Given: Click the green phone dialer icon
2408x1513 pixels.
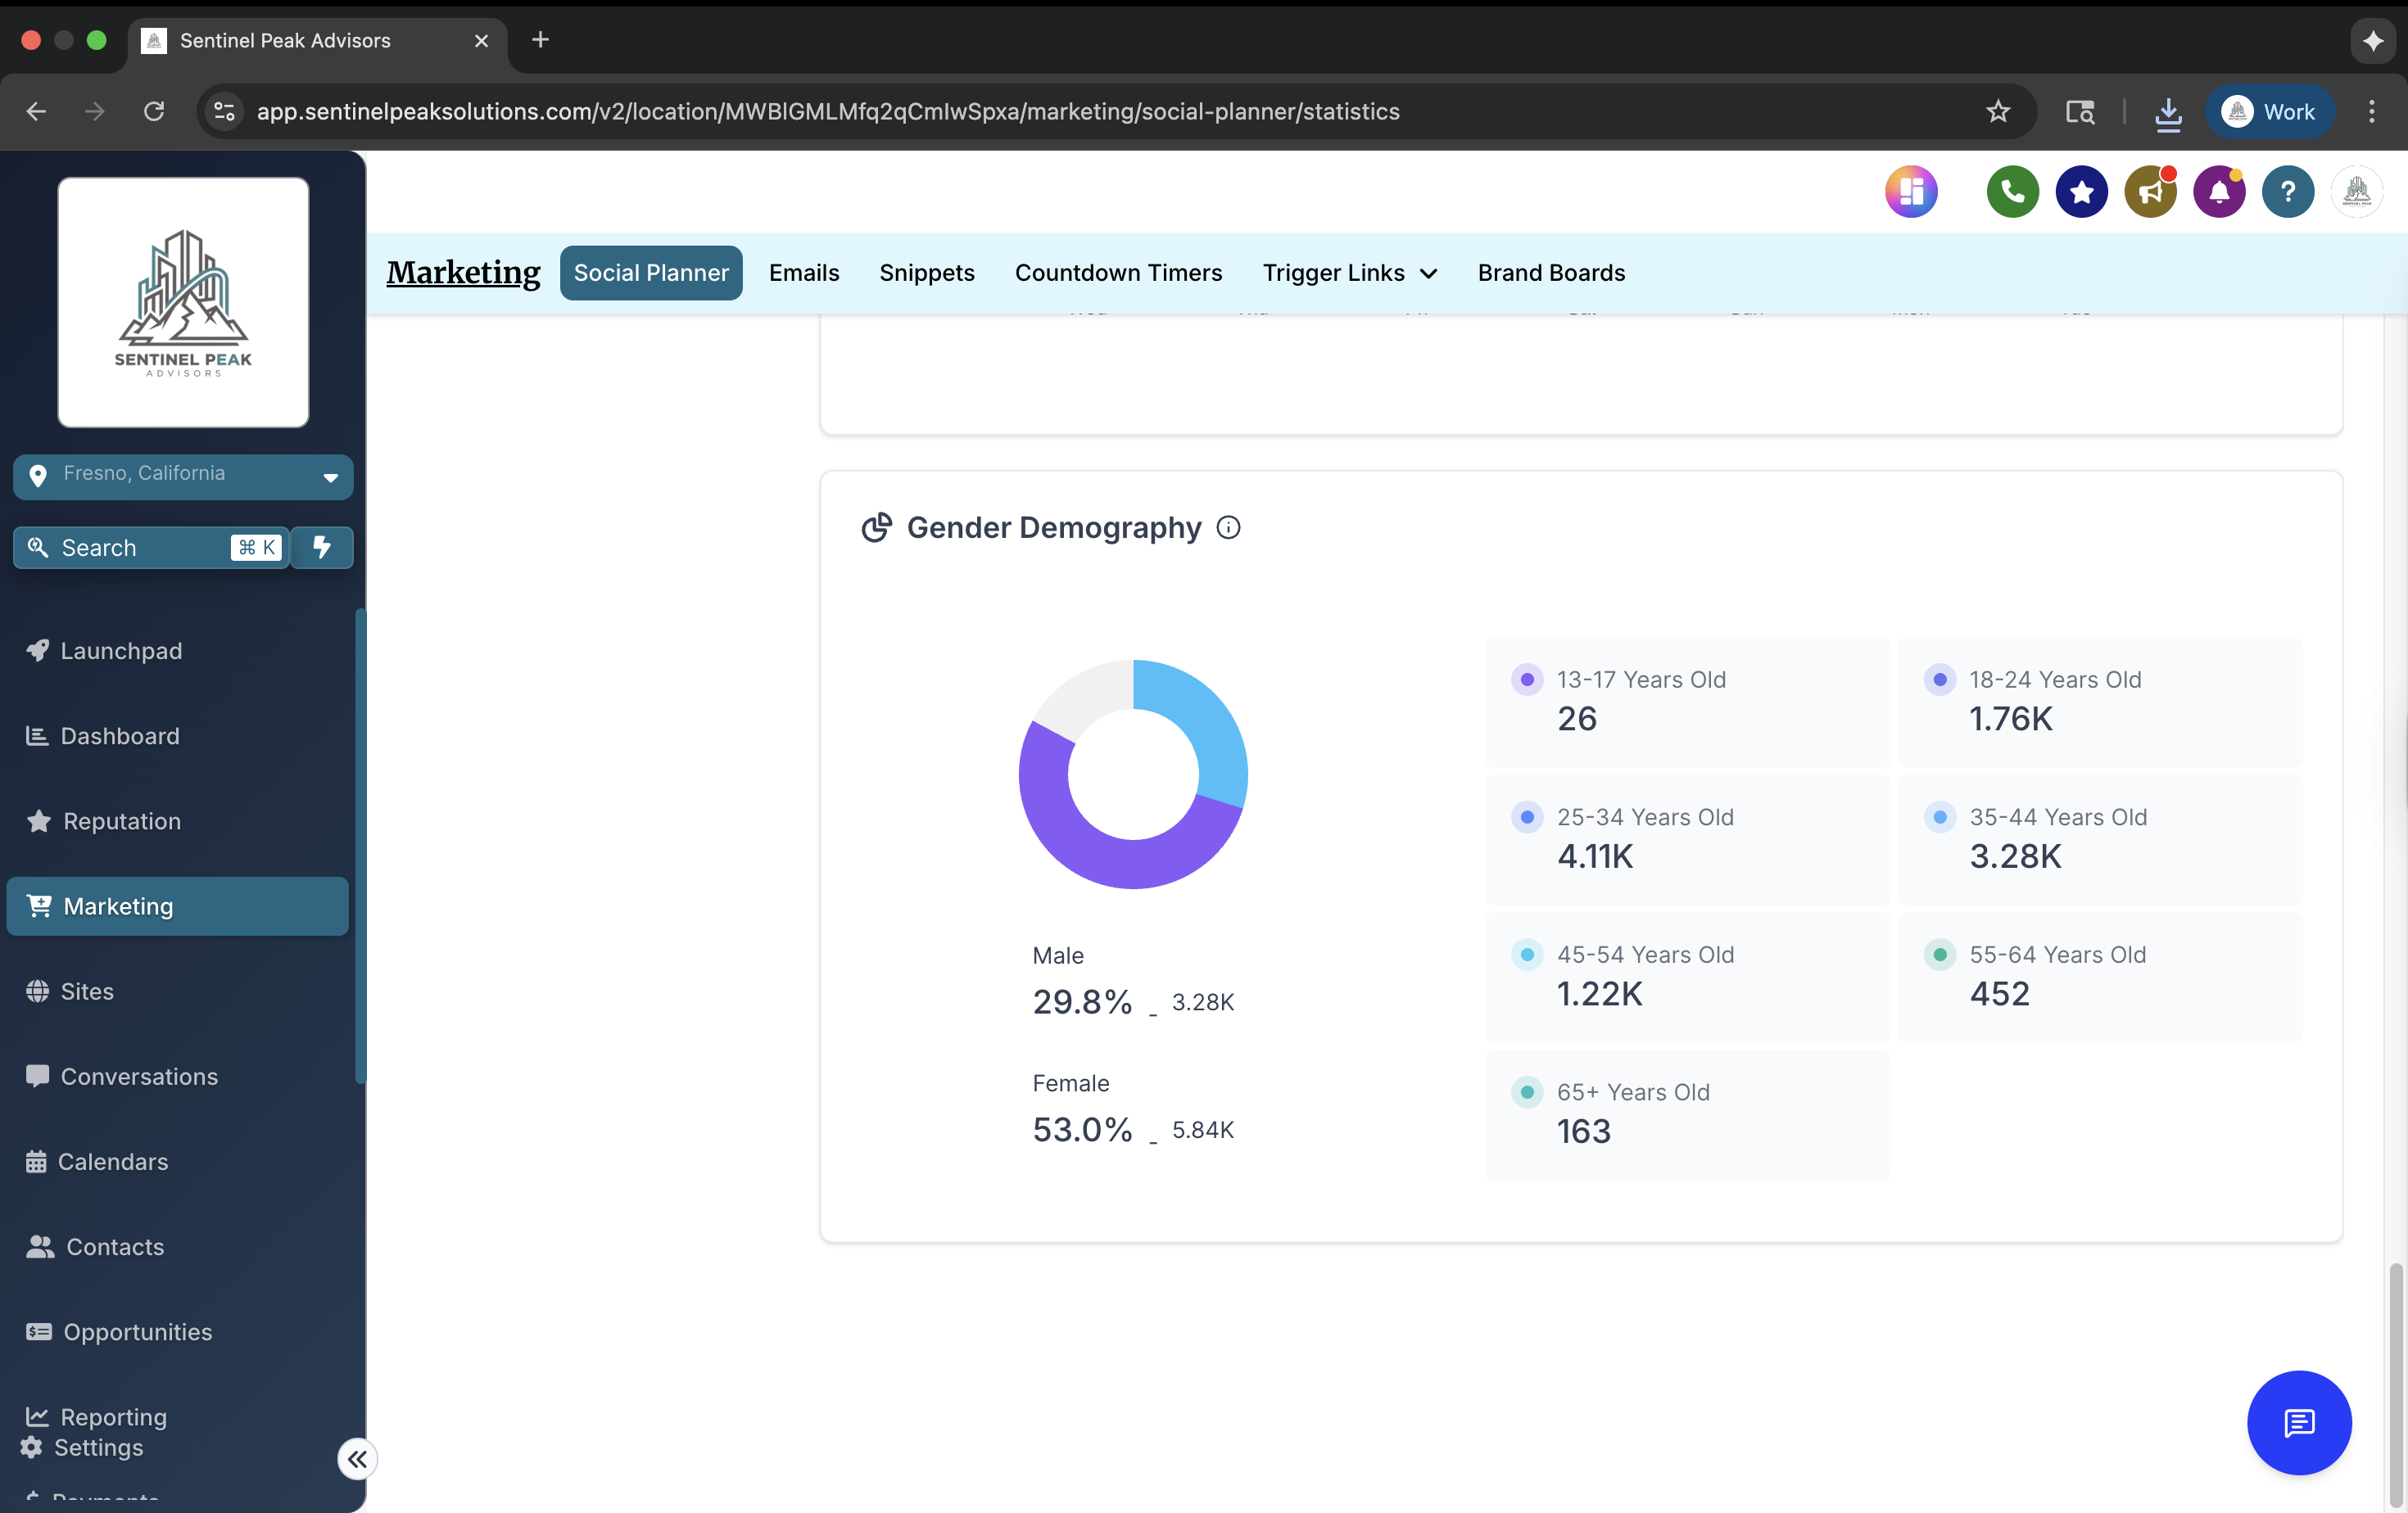Looking at the screenshot, I should 2012,192.
